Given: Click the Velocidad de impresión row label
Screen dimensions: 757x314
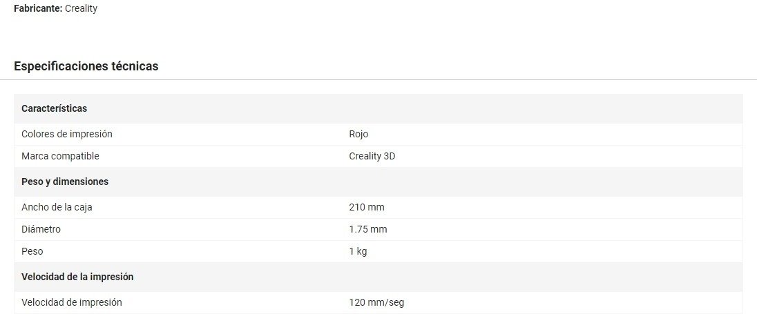Looking at the screenshot, I should [72, 302].
